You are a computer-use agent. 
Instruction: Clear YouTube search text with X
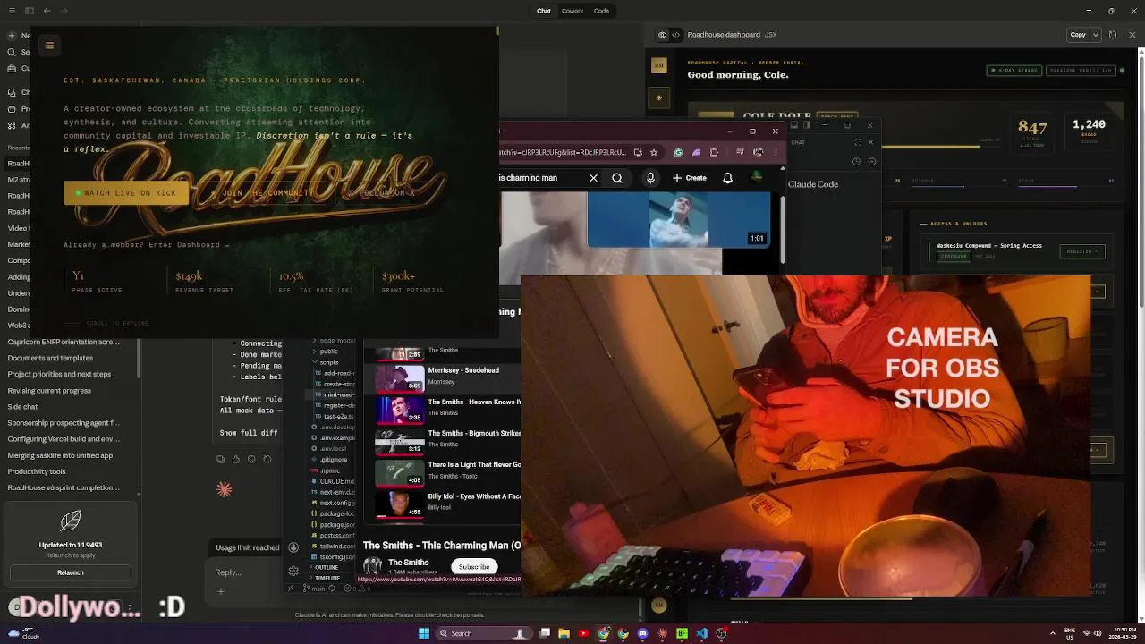coord(594,178)
